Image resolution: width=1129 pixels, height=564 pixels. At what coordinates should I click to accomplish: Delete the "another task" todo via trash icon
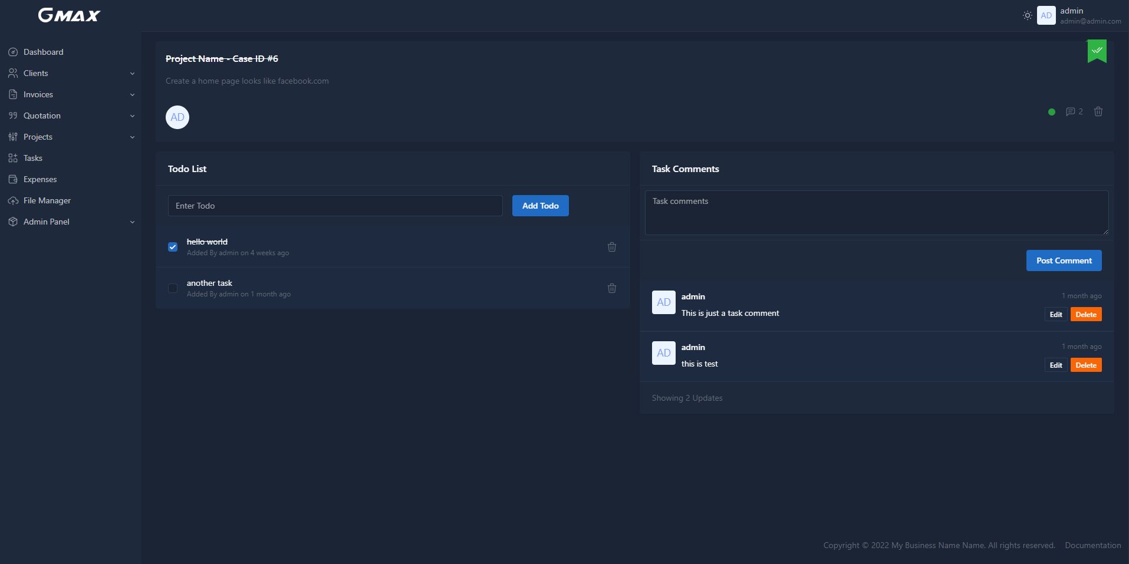(x=612, y=288)
